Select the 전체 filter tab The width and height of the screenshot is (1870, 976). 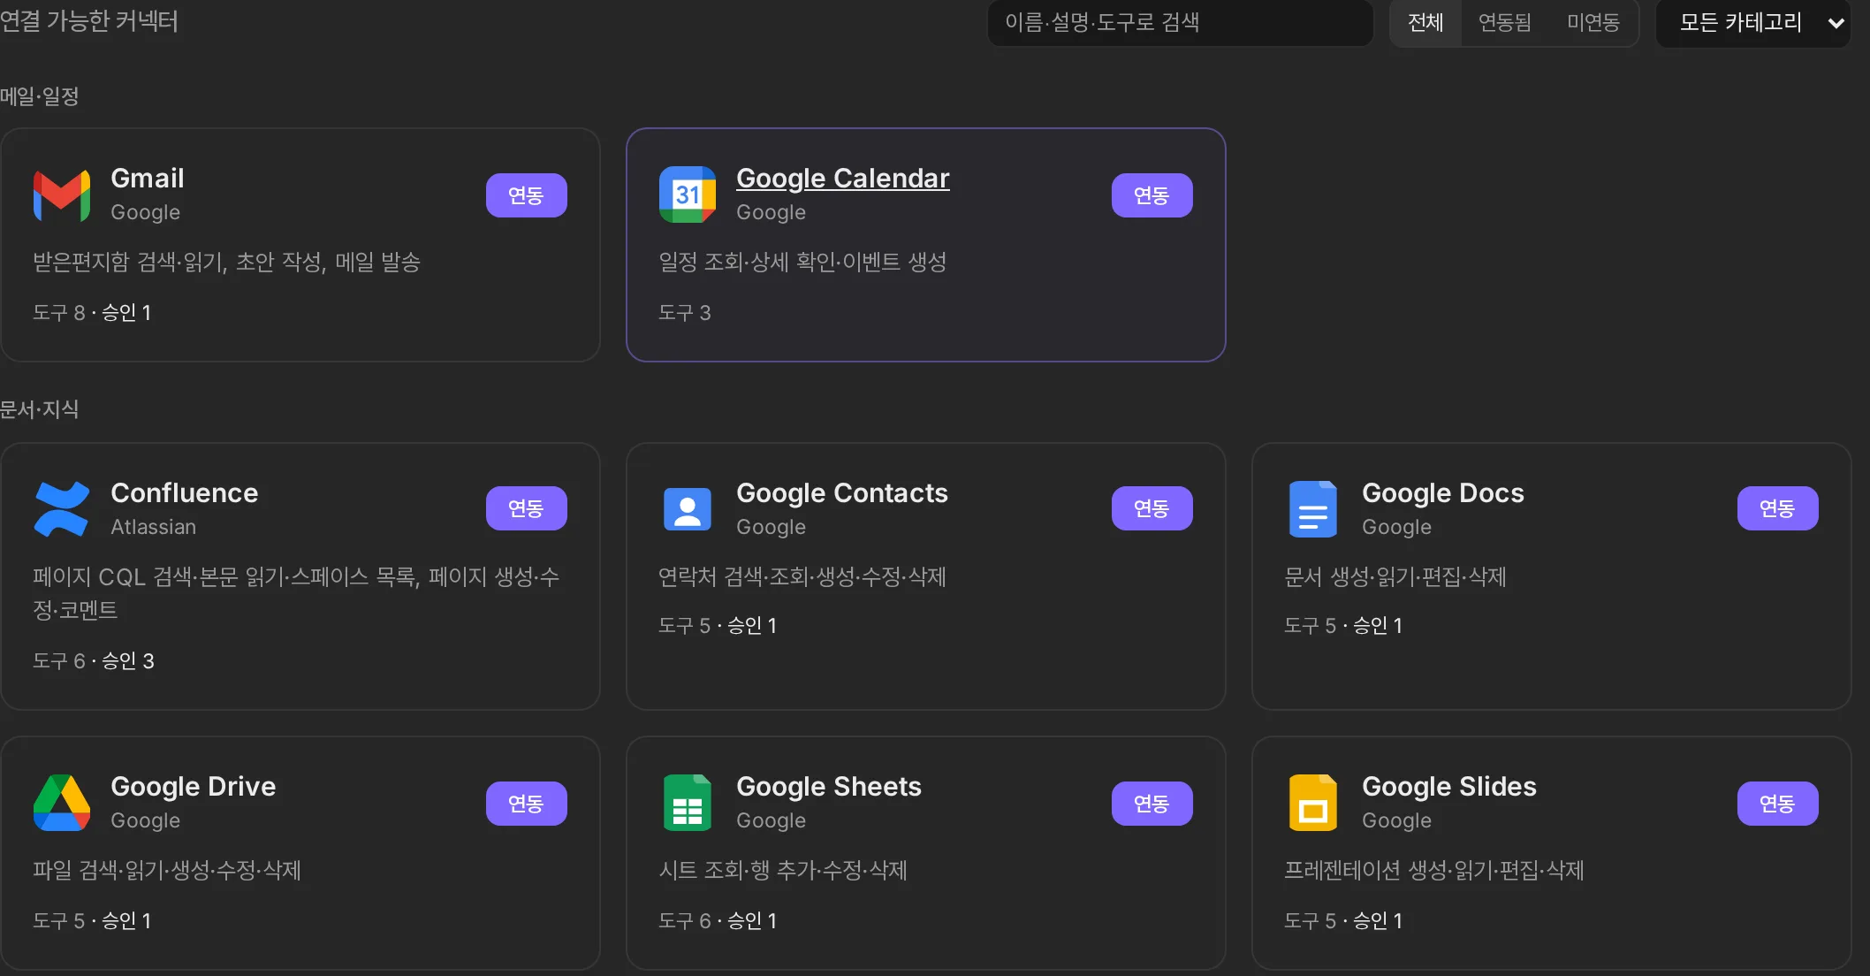point(1425,22)
